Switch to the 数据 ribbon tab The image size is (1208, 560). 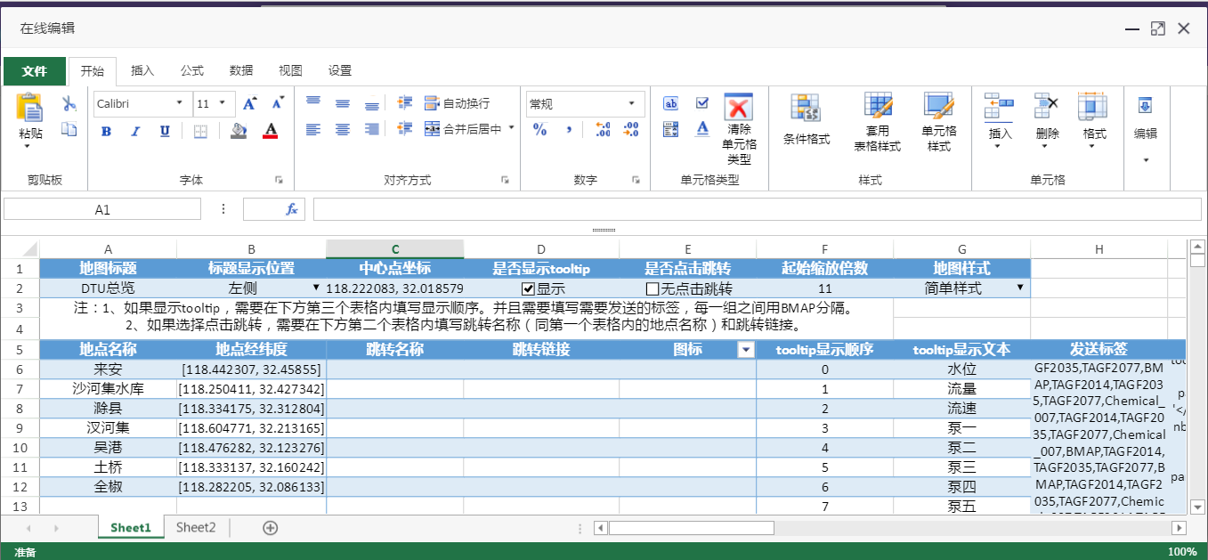pyautogui.click(x=241, y=71)
